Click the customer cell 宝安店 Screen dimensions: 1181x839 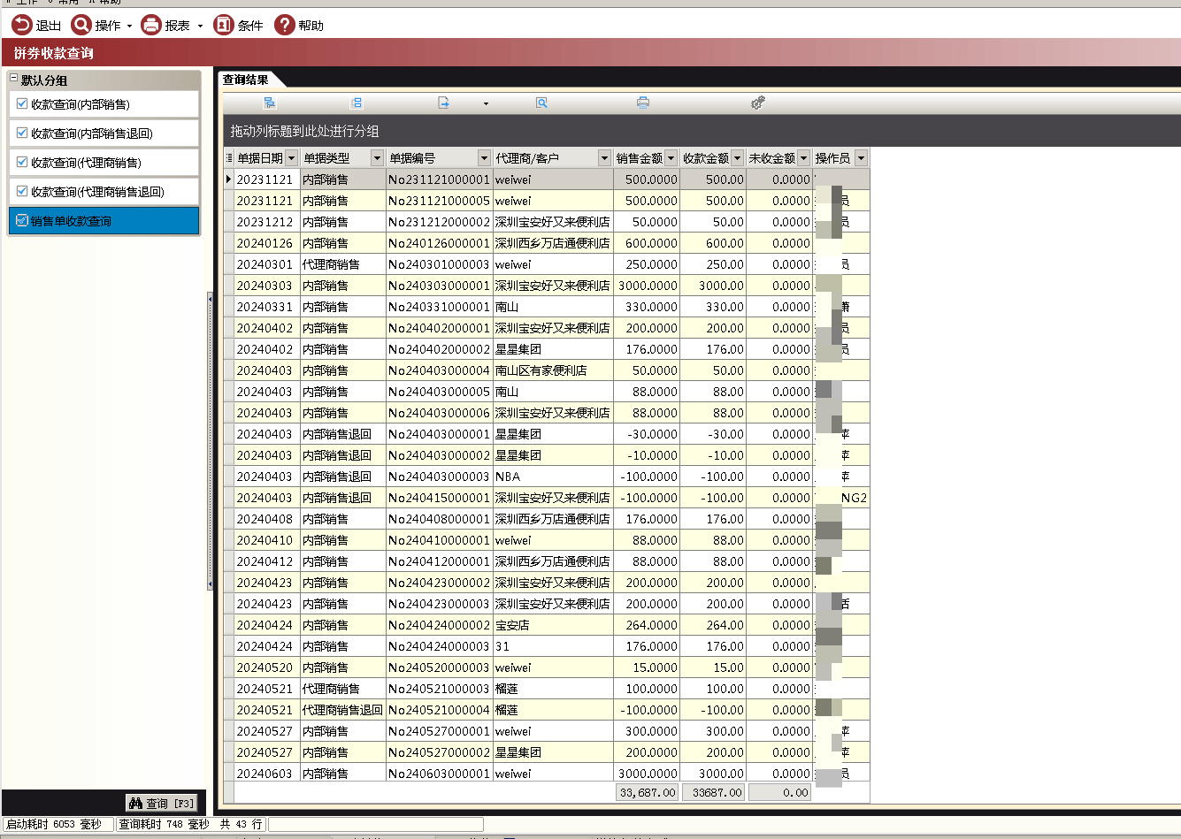tap(553, 625)
